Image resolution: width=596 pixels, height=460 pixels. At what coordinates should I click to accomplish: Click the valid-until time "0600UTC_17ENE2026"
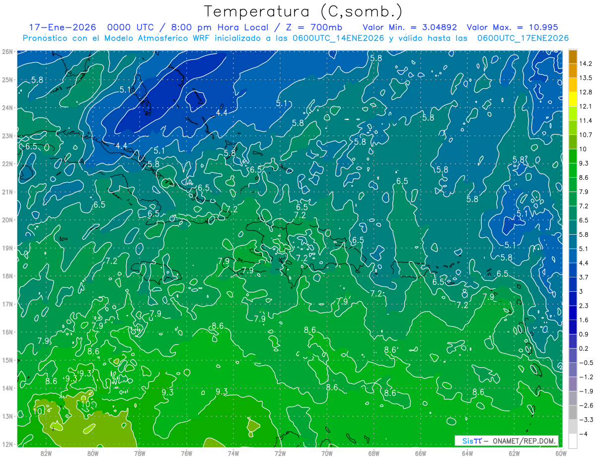(x=522, y=38)
